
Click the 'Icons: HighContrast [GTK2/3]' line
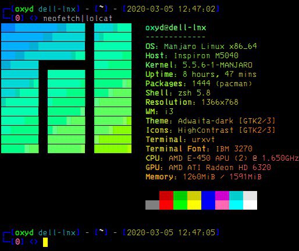click(211, 130)
